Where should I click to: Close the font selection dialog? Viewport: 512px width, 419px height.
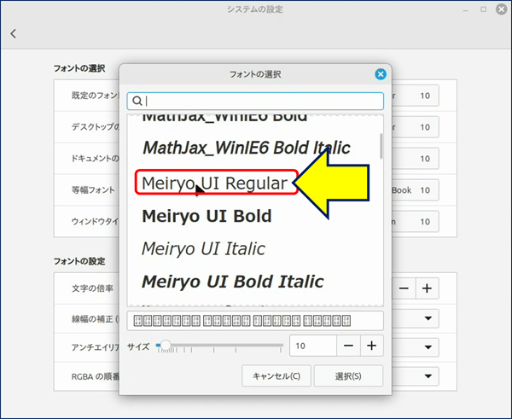380,74
